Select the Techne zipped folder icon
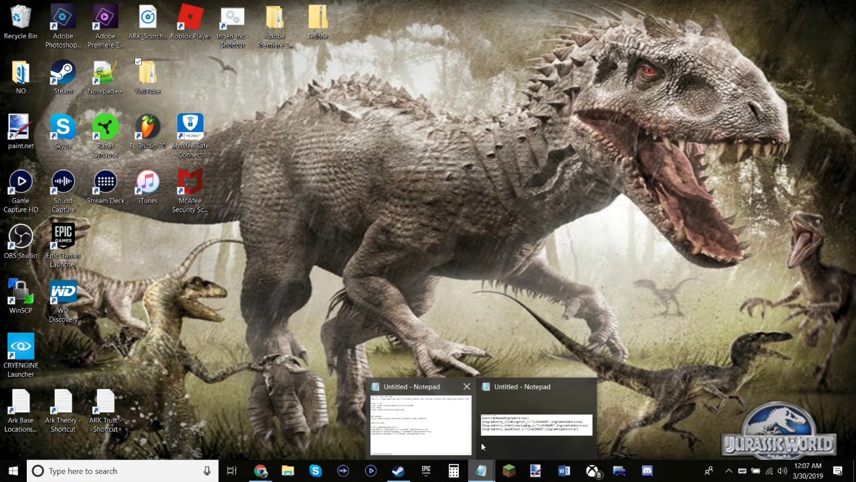The width and height of the screenshot is (856, 482). click(x=317, y=22)
